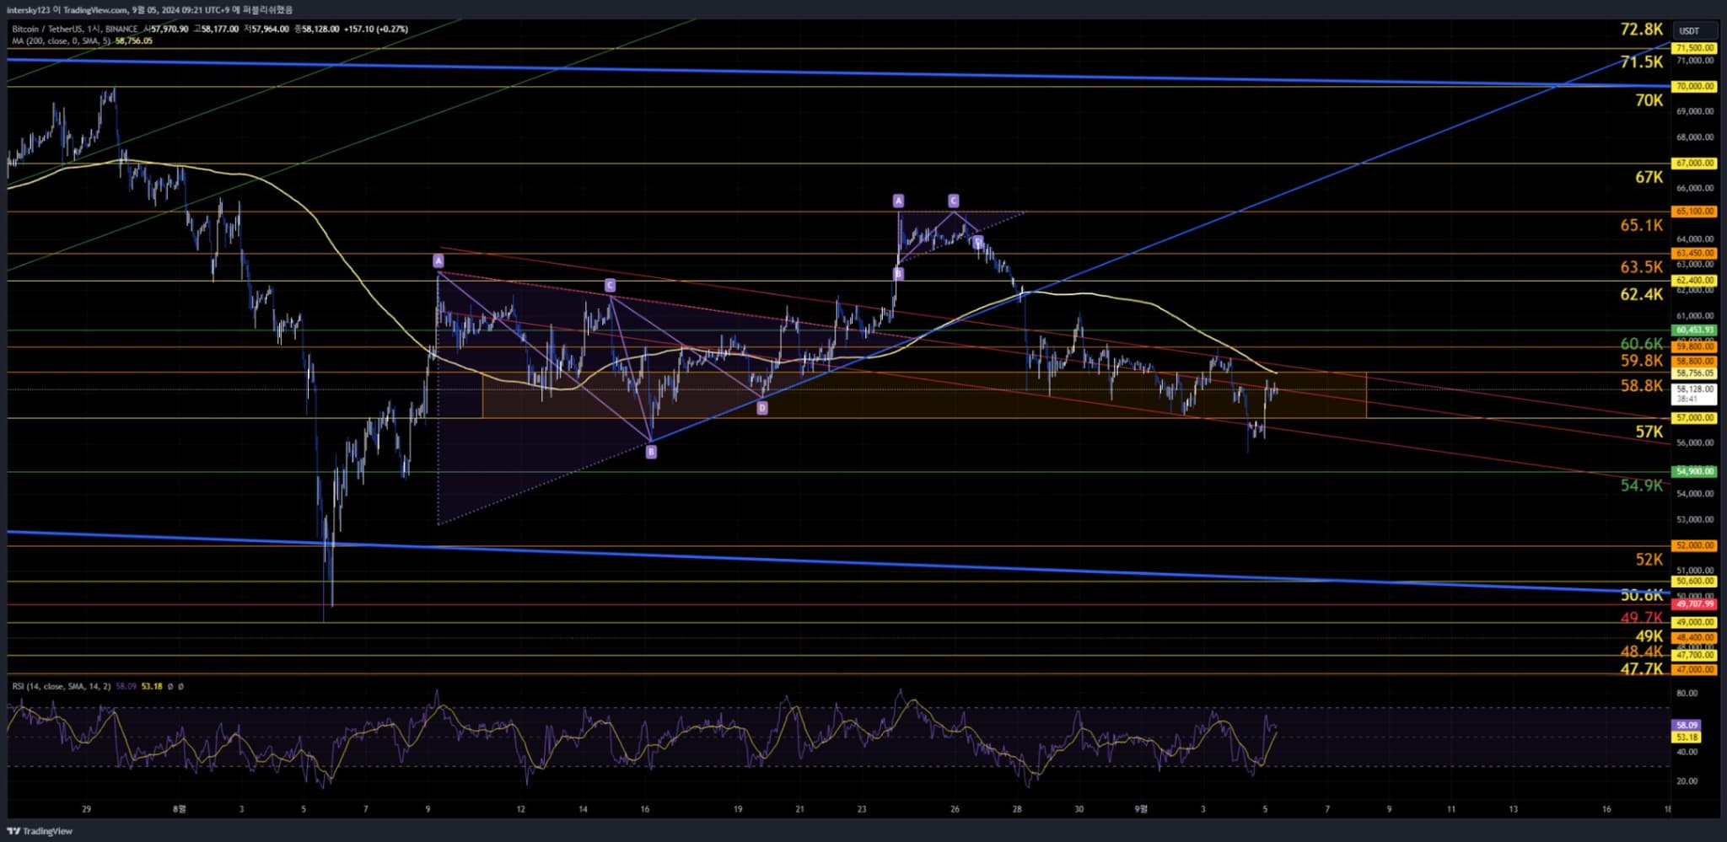The width and height of the screenshot is (1727, 842).
Task: Select the 52K orange text annotation
Action: [x=1649, y=560]
